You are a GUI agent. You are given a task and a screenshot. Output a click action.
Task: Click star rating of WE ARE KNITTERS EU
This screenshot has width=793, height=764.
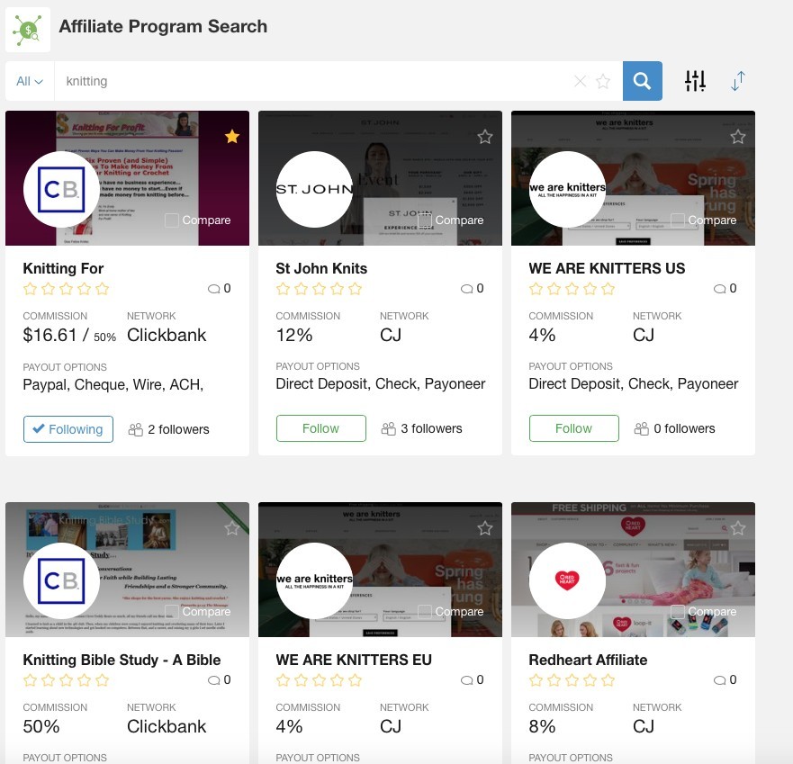coord(320,680)
